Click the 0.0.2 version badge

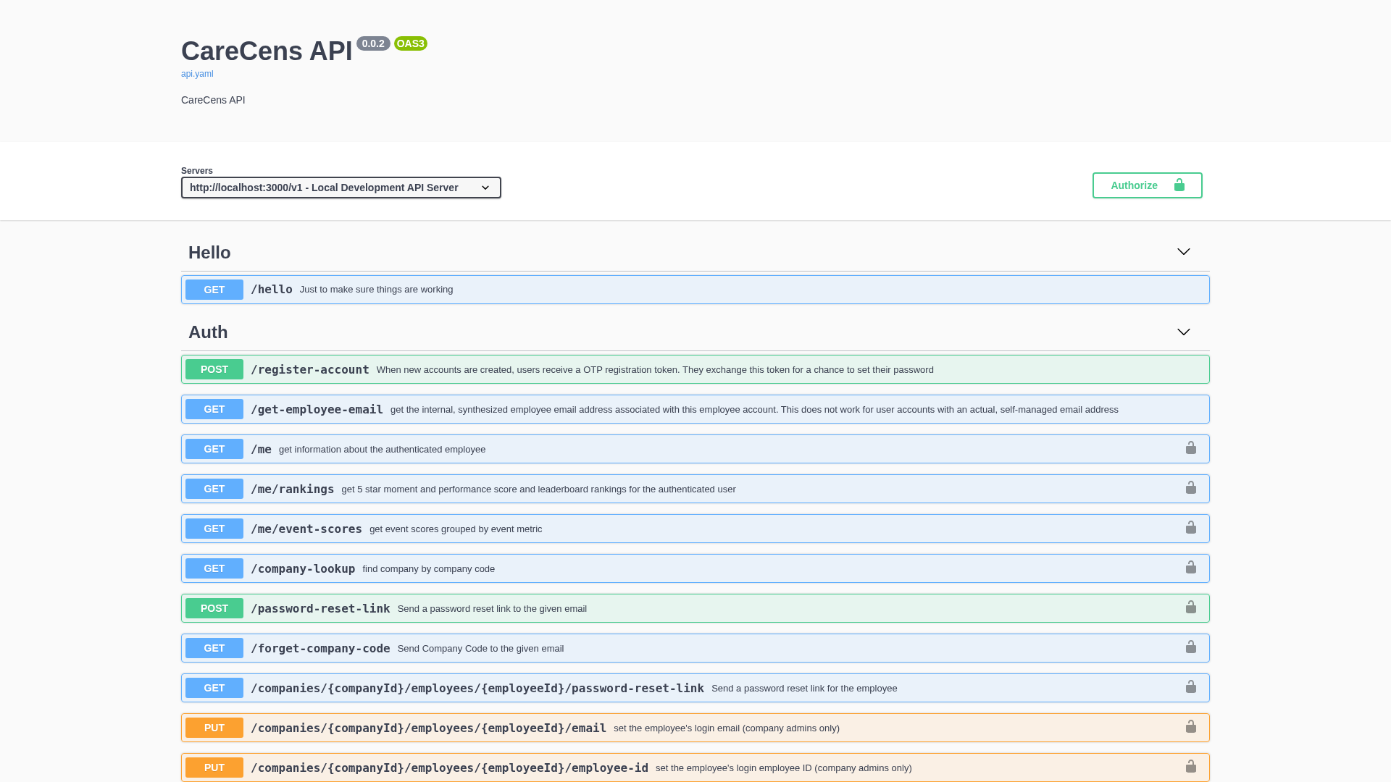(x=373, y=43)
